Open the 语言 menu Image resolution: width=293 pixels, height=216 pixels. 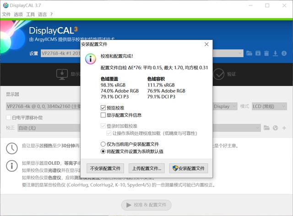click(42, 14)
